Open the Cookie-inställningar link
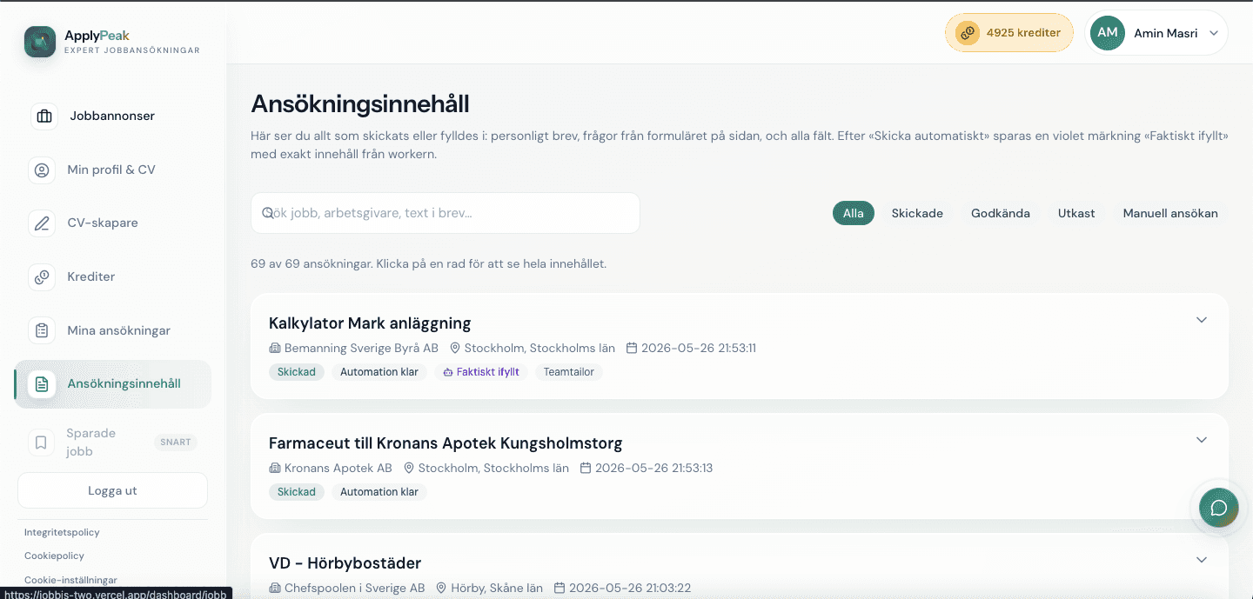Image resolution: width=1253 pixels, height=599 pixels. point(70,580)
